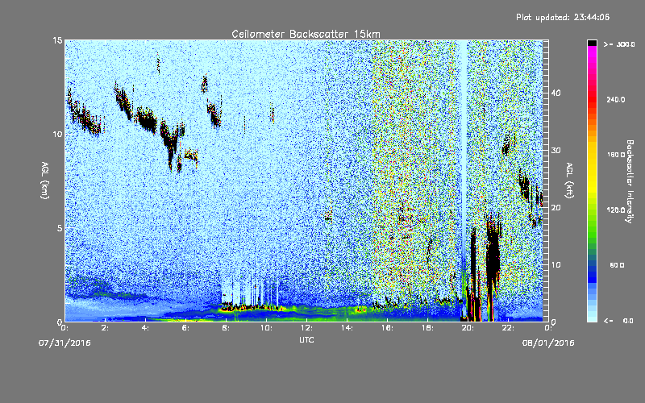The height and width of the screenshot is (403, 645).
Task: Click the "Backscatter Intensity" colorbar title
Action: 630,181
